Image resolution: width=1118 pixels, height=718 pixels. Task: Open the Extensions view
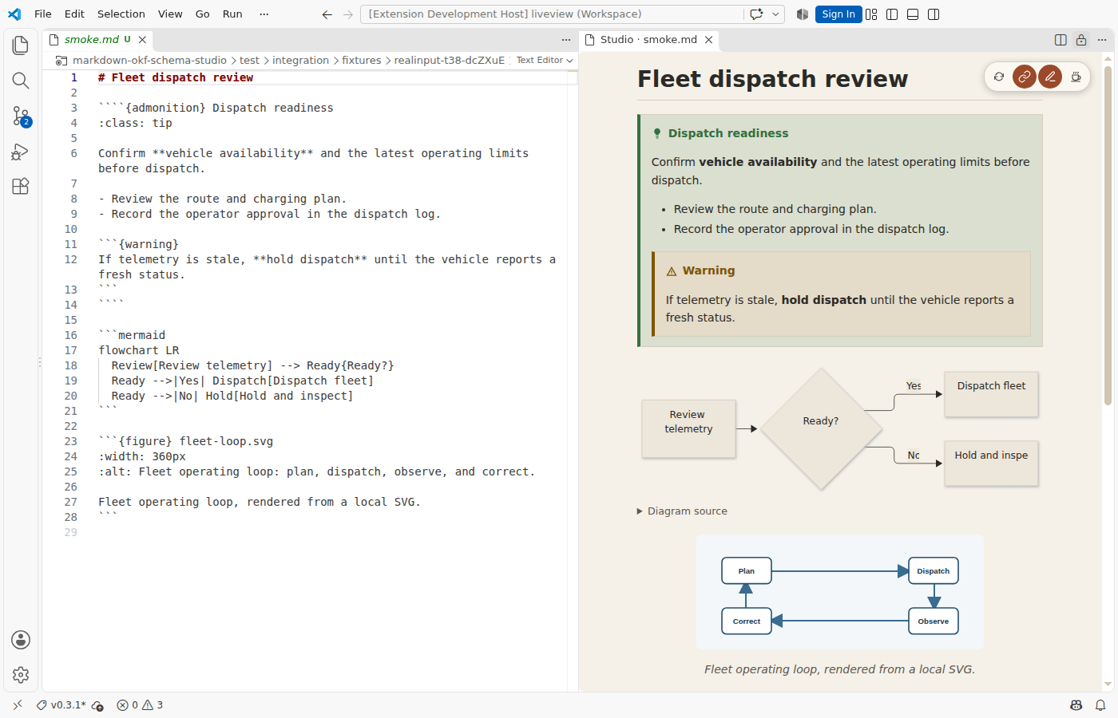tap(21, 186)
